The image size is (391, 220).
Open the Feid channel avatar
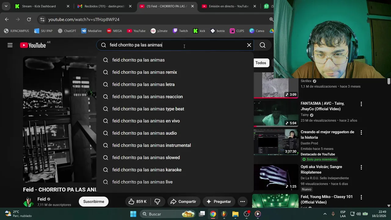[x=28, y=202]
